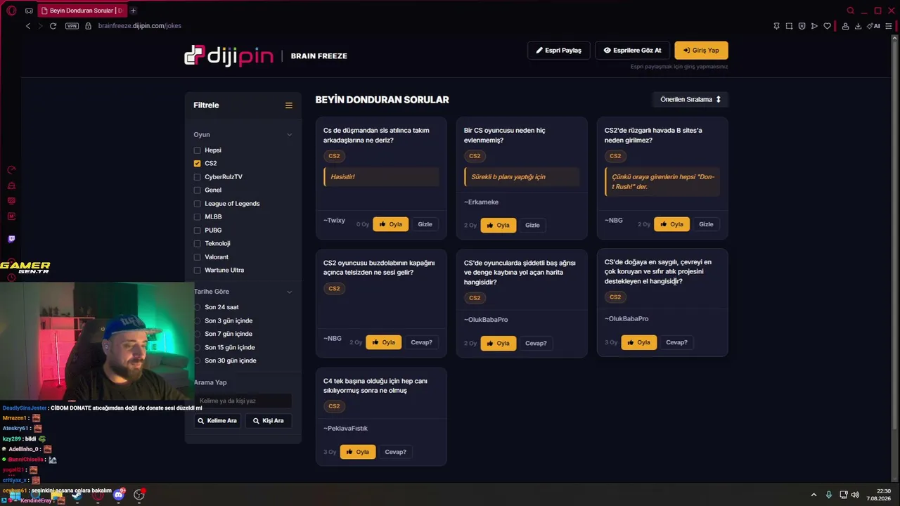Viewport: 900px width, 506px height.
Task: Click the address bar URL brainfreeze.dijipin.com/jokes
Action: 140,26
